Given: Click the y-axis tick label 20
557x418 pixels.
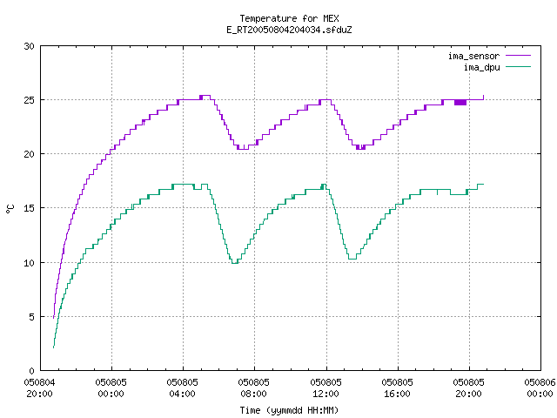Looking at the screenshot, I should 29,154.
